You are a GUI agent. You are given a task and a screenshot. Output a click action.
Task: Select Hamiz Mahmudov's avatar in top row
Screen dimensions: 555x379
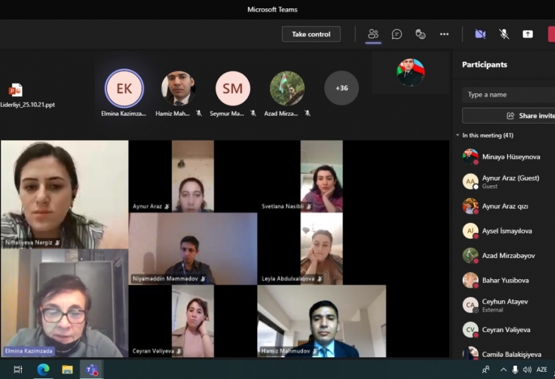click(179, 88)
